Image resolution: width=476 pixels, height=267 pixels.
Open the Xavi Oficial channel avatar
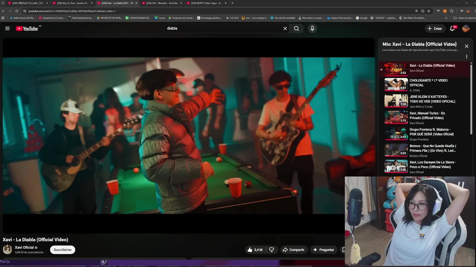[7, 250]
